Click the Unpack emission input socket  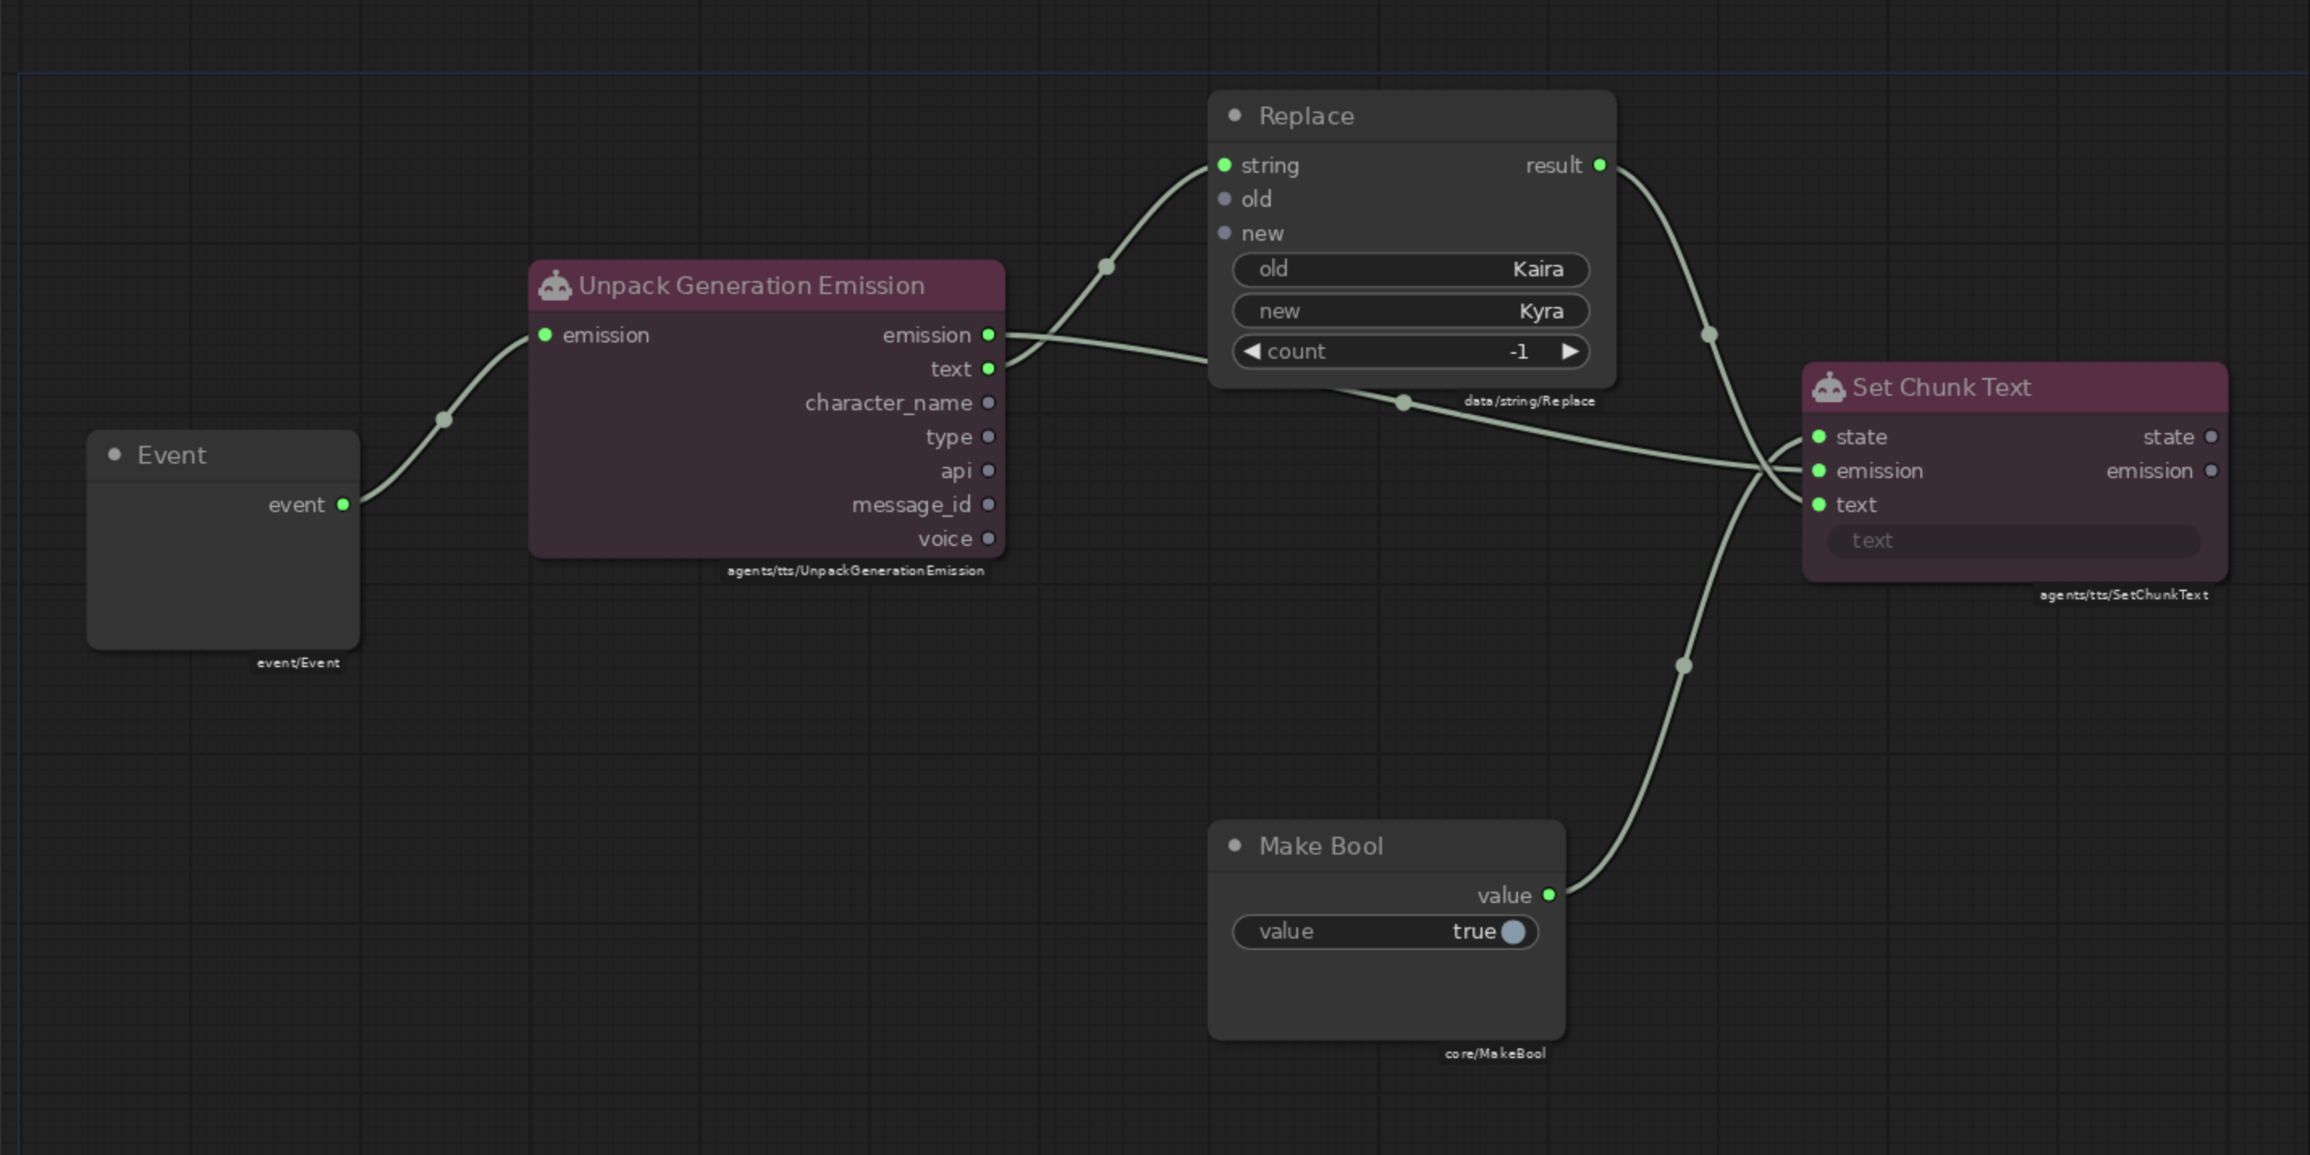[546, 335]
